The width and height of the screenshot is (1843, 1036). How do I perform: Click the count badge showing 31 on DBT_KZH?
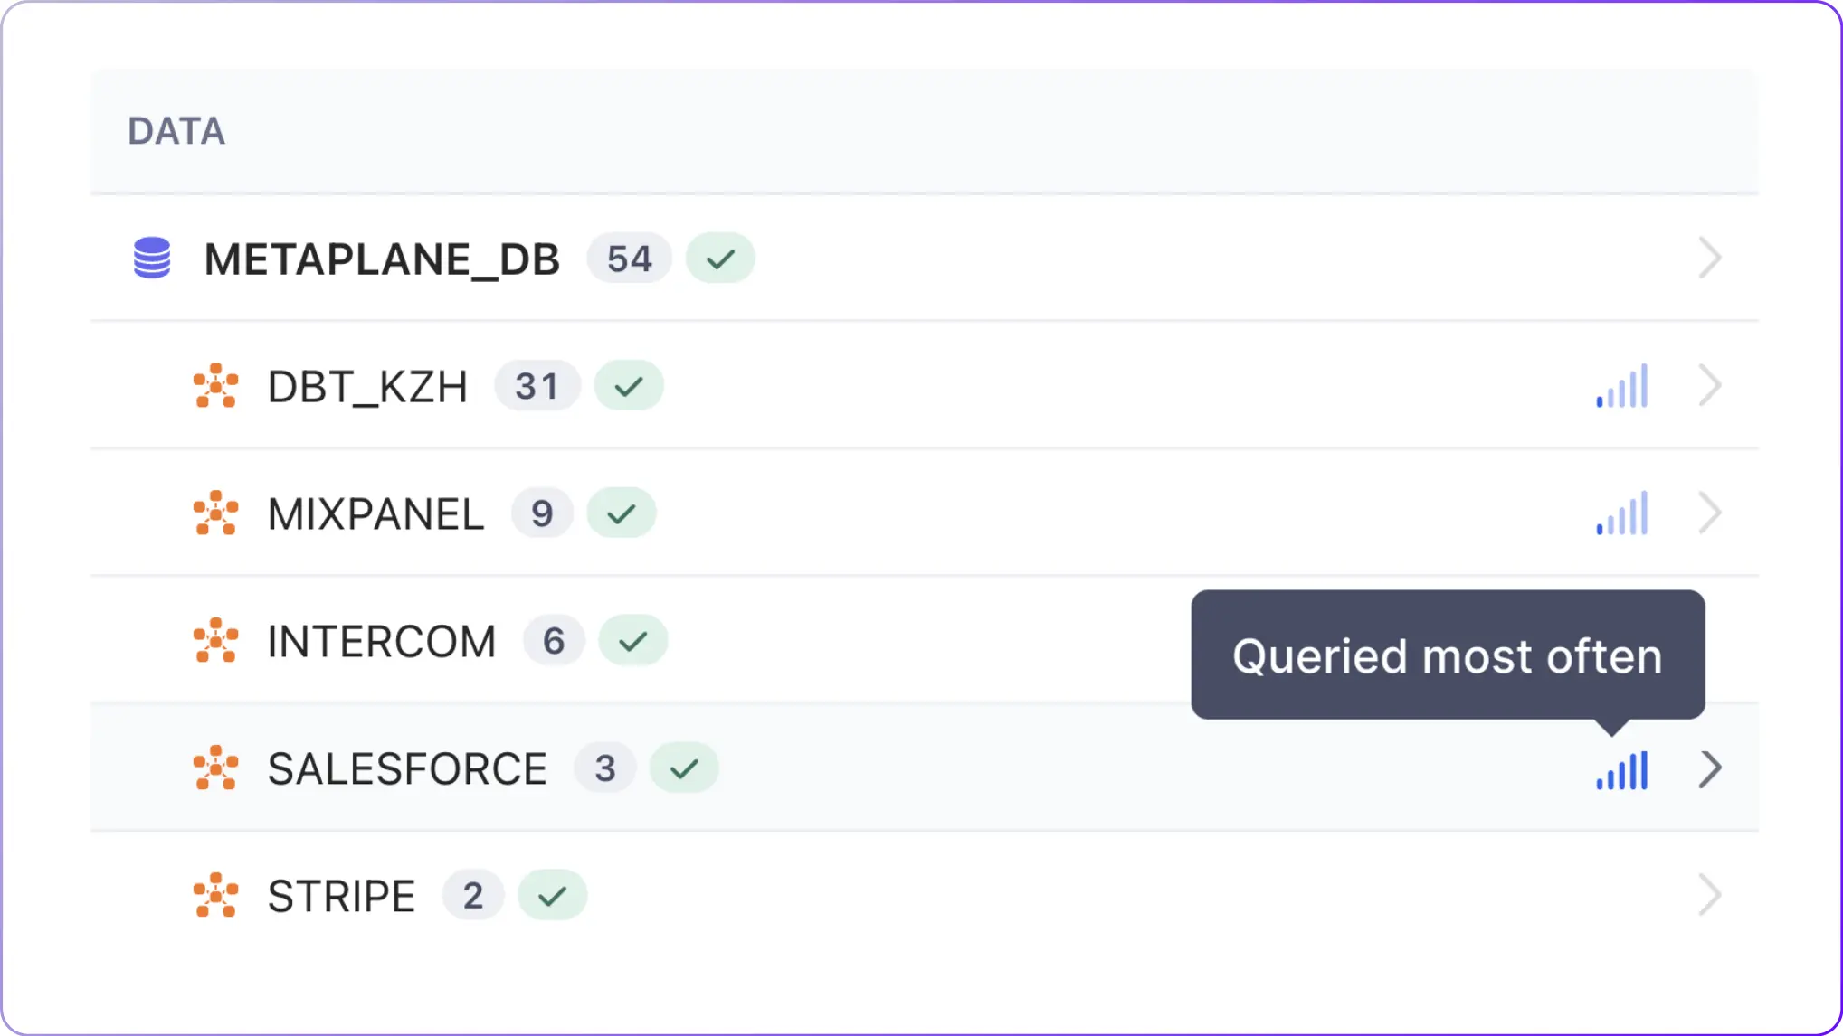coord(537,386)
